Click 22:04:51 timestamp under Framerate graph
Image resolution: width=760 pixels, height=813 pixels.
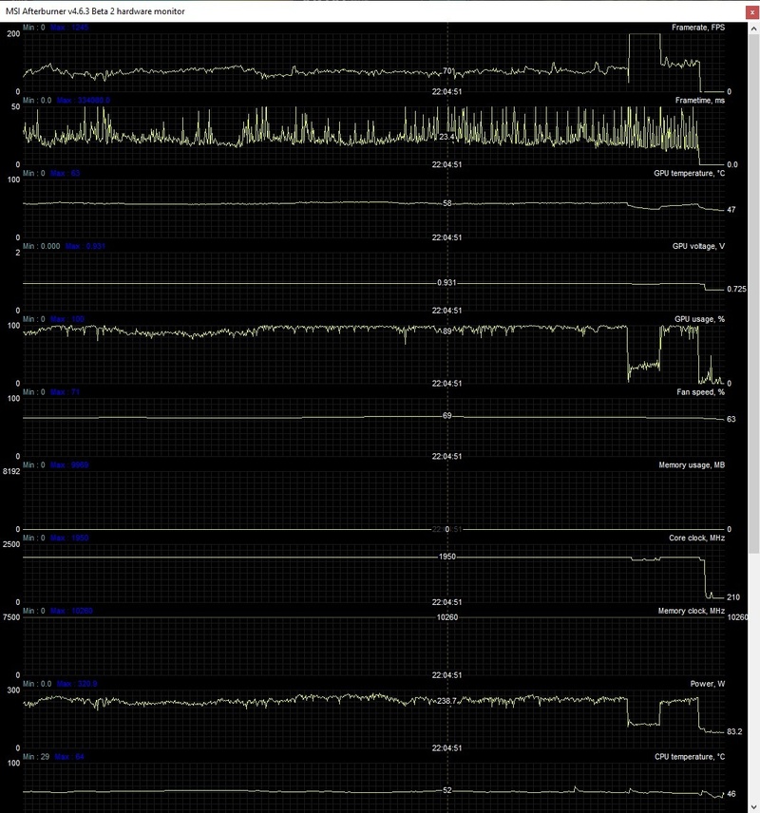pos(446,92)
